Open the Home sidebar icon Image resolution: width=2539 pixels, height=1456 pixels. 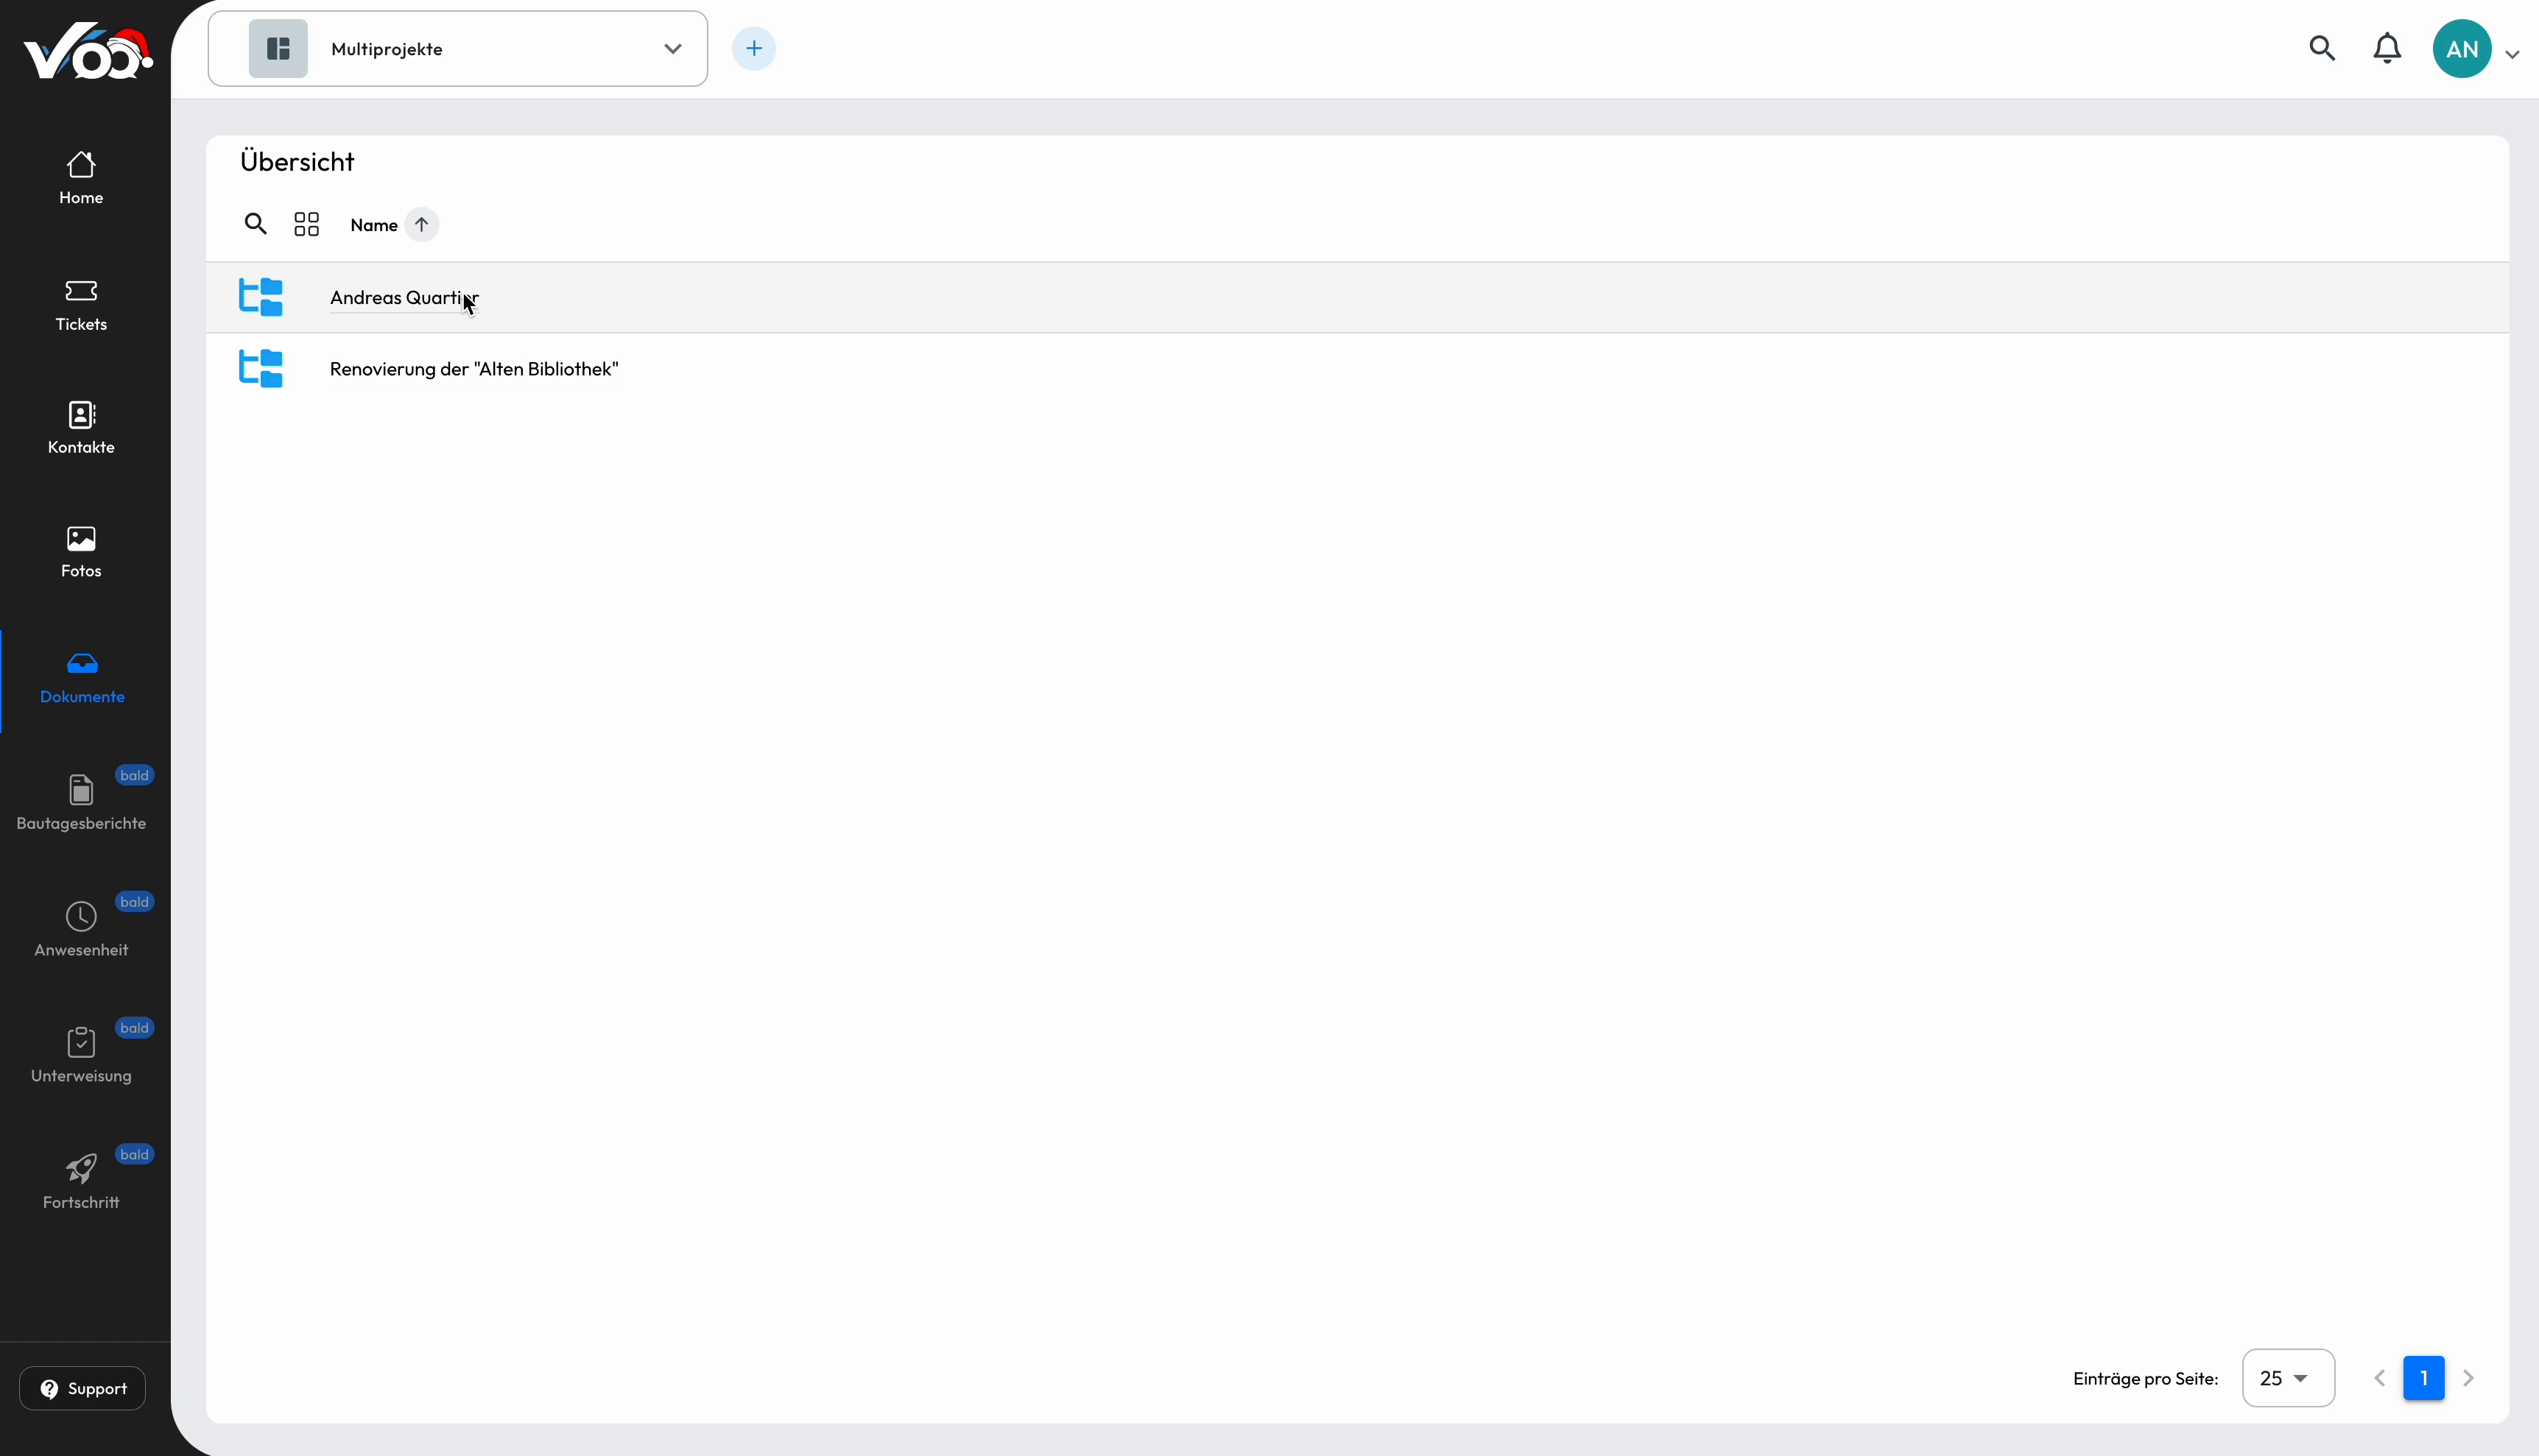(x=80, y=177)
